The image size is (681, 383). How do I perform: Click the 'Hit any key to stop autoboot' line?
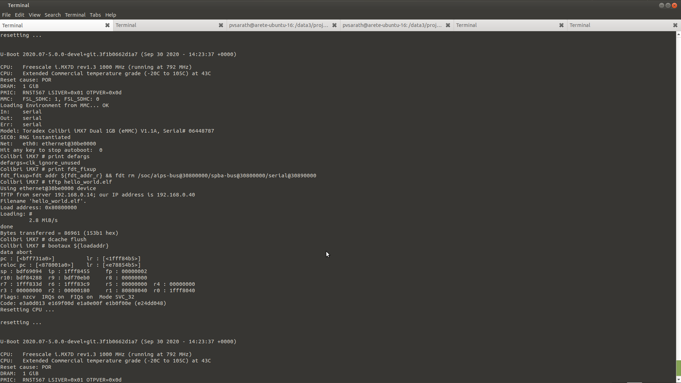pyautogui.click(x=51, y=150)
